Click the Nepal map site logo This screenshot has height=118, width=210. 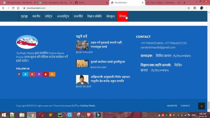27,42
